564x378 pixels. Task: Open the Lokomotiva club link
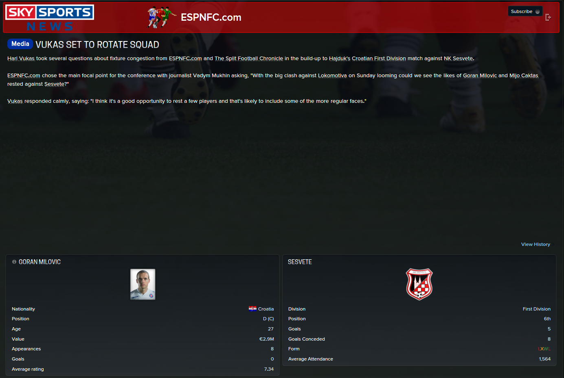(332, 76)
